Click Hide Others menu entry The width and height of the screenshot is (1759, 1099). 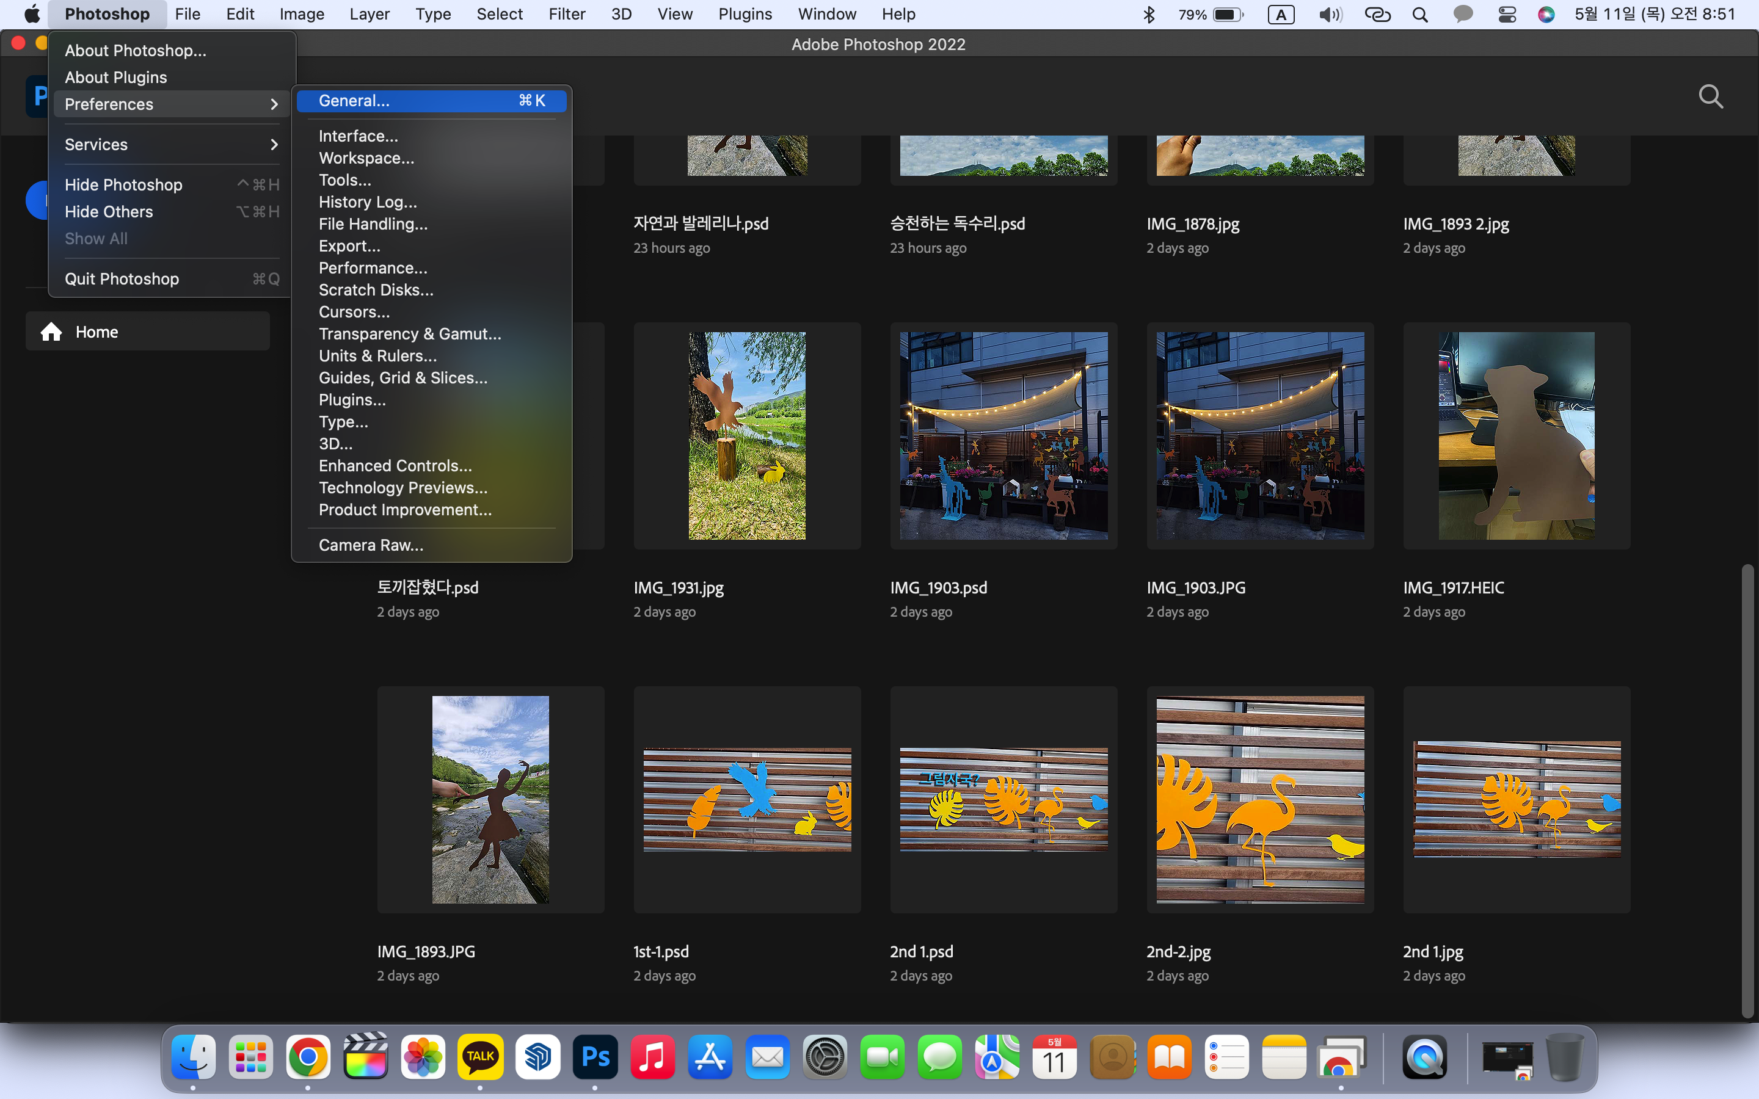(x=109, y=212)
